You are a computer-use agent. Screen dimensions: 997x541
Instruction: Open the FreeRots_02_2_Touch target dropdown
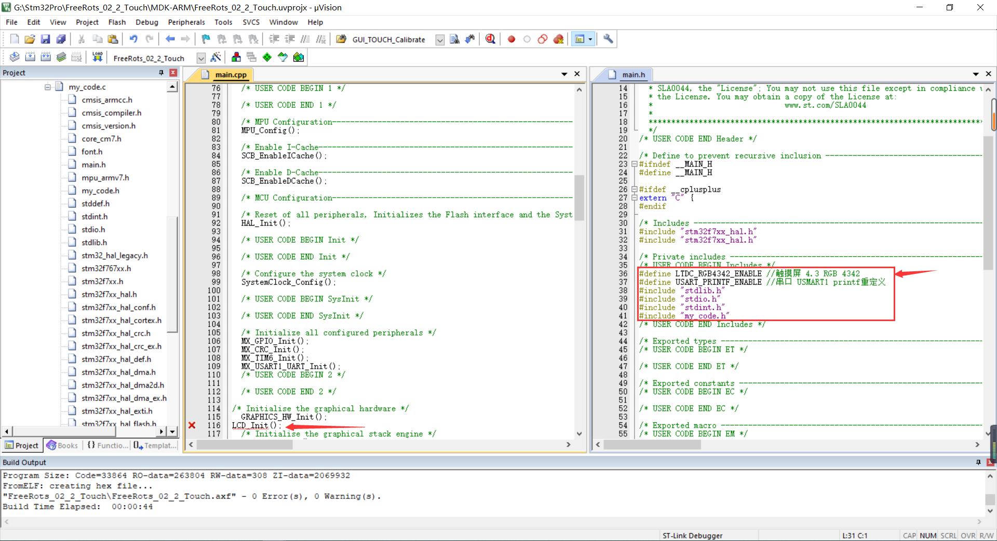[x=201, y=58]
